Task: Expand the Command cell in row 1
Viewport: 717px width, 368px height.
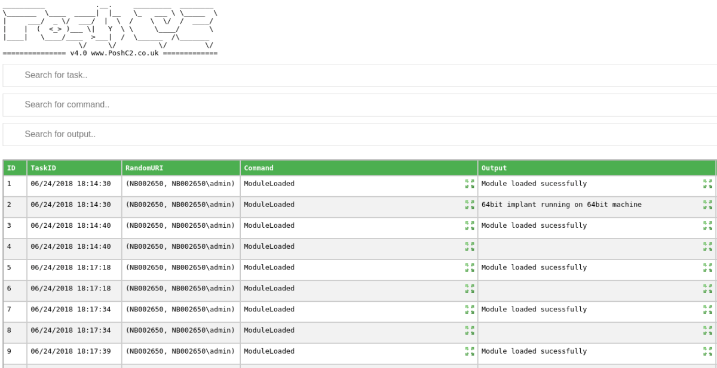Action: coord(469,184)
